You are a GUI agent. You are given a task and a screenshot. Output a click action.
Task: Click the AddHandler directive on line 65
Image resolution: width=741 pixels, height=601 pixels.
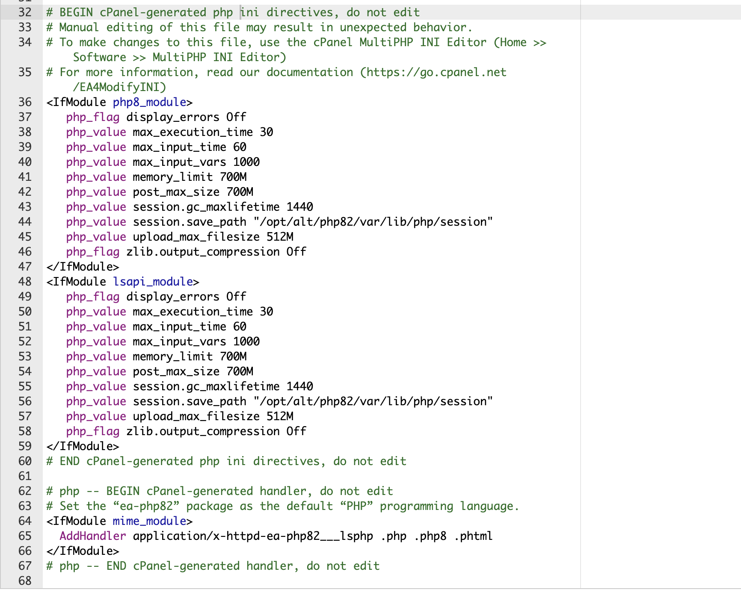coord(92,536)
